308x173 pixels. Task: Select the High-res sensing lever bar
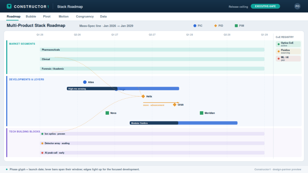tap(123, 89)
